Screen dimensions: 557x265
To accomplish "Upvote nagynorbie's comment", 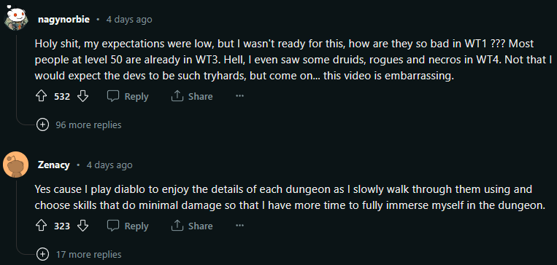I will click(x=42, y=96).
